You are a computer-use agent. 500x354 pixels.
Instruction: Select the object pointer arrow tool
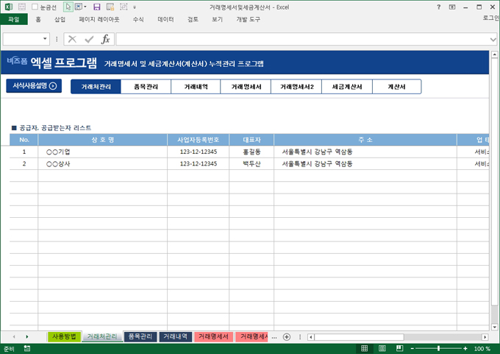click(68, 7)
